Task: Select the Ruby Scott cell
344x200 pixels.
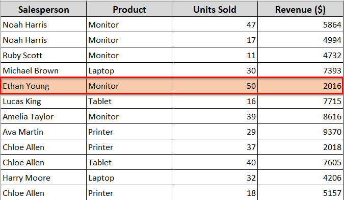Action: (44, 55)
